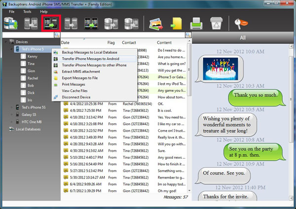
Task: Select the 'Im so happy tod...' message
Action: (172, 184)
